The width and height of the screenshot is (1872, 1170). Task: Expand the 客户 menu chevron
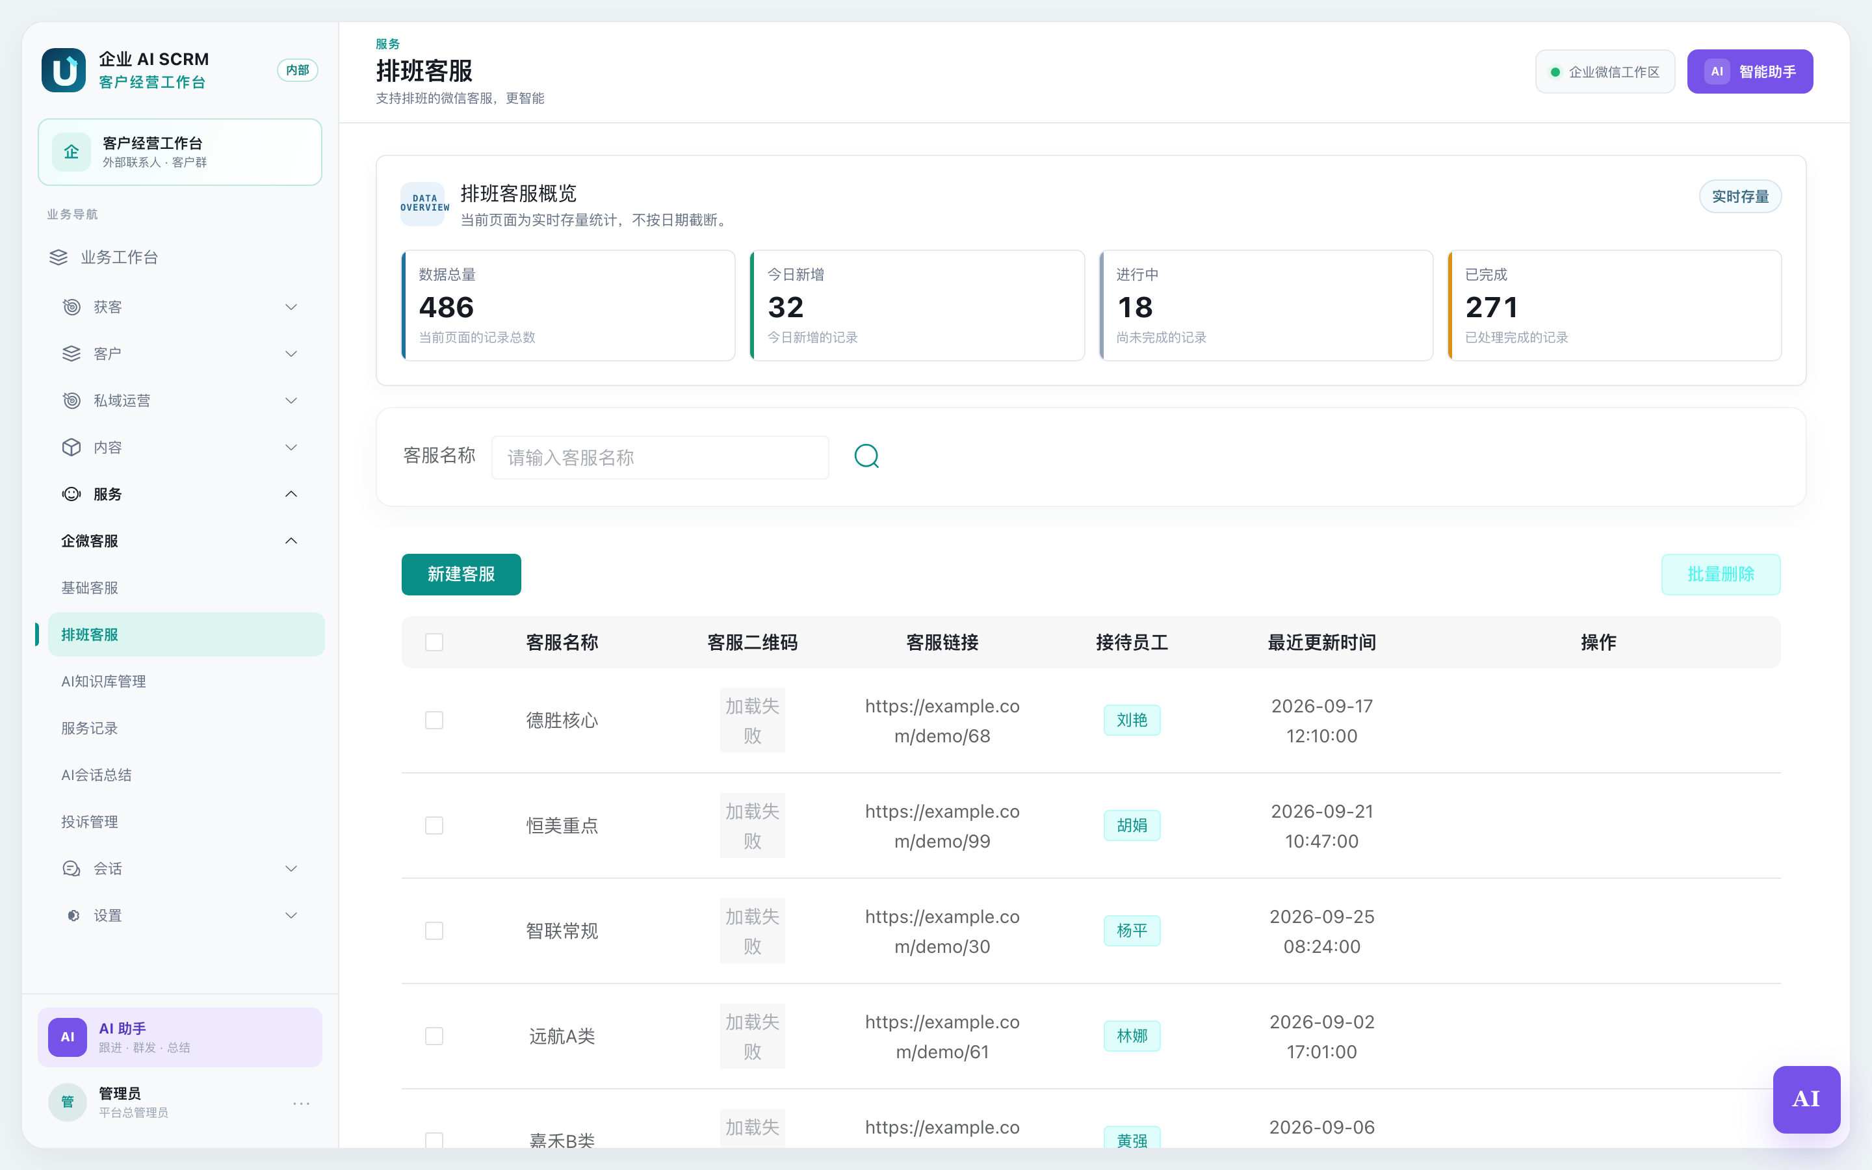pyautogui.click(x=291, y=354)
